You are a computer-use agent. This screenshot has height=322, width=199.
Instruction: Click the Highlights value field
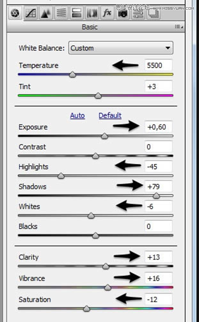click(x=158, y=167)
